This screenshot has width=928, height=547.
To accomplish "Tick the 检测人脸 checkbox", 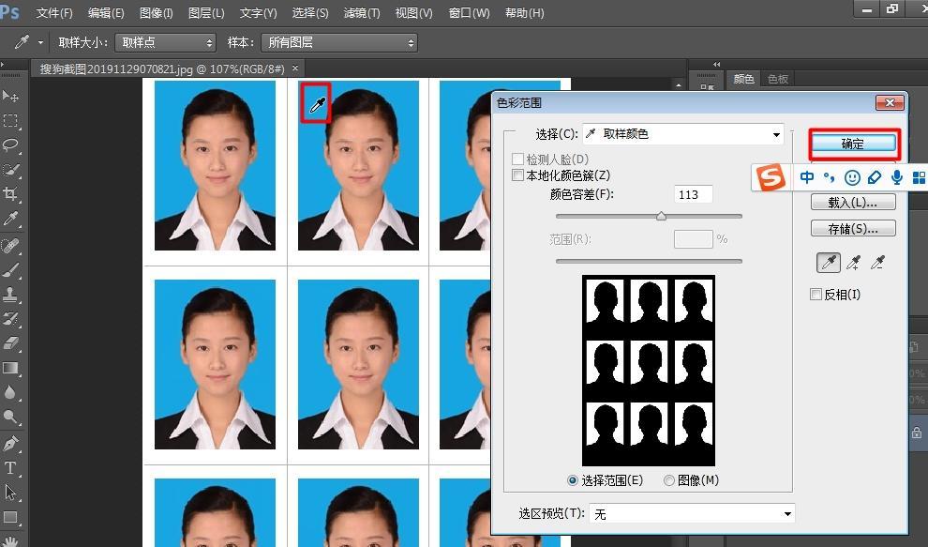I will [x=517, y=159].
